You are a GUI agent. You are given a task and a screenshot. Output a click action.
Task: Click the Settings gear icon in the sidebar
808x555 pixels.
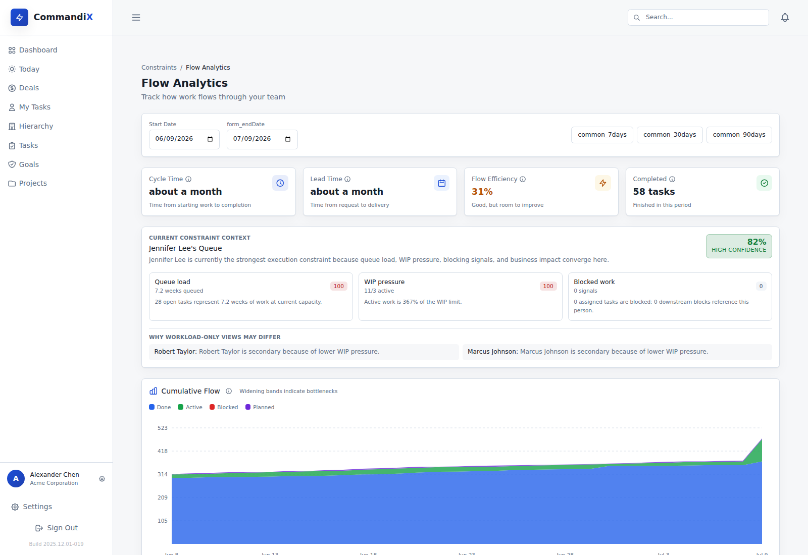click(15, 507)
